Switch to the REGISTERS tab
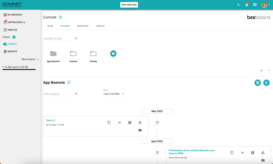This screenshot has height=164, width=273. click(x=83, y=26)
